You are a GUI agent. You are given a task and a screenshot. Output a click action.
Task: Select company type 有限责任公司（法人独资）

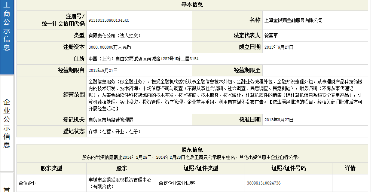tap(114, 36)
